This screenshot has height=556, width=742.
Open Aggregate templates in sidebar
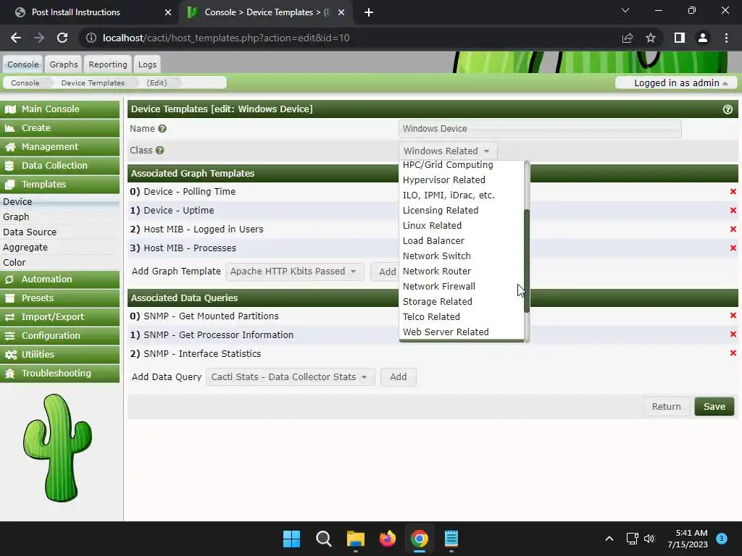(25, 248)
